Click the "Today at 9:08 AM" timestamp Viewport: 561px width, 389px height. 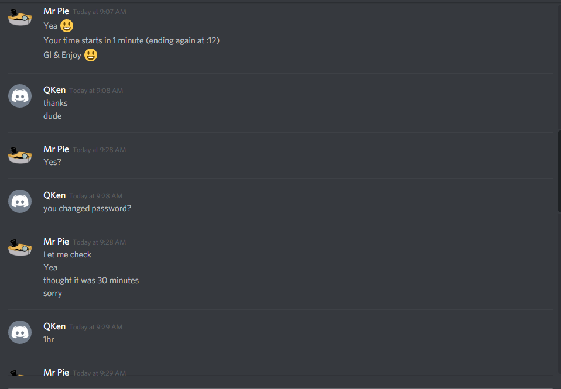pos(96,91)
